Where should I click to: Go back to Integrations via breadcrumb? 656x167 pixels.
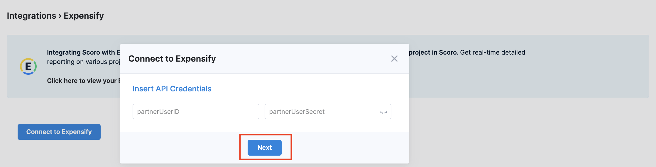click(31, 16)
